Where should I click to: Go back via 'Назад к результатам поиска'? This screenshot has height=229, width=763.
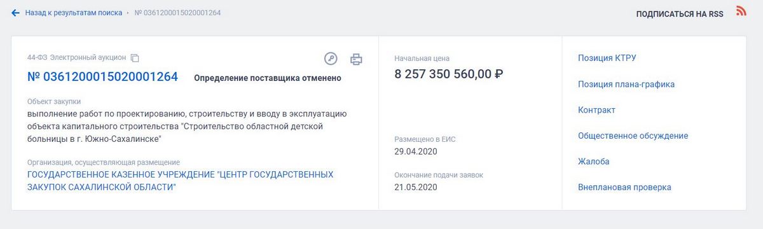coord(74,13)
